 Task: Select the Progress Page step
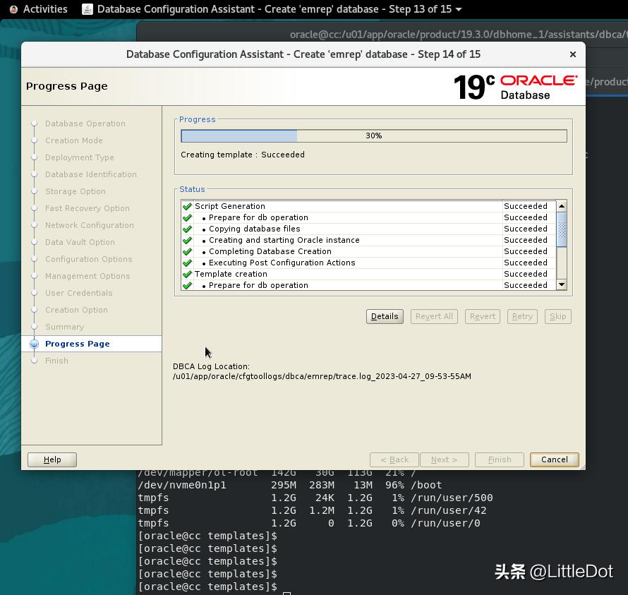point(78,344)
